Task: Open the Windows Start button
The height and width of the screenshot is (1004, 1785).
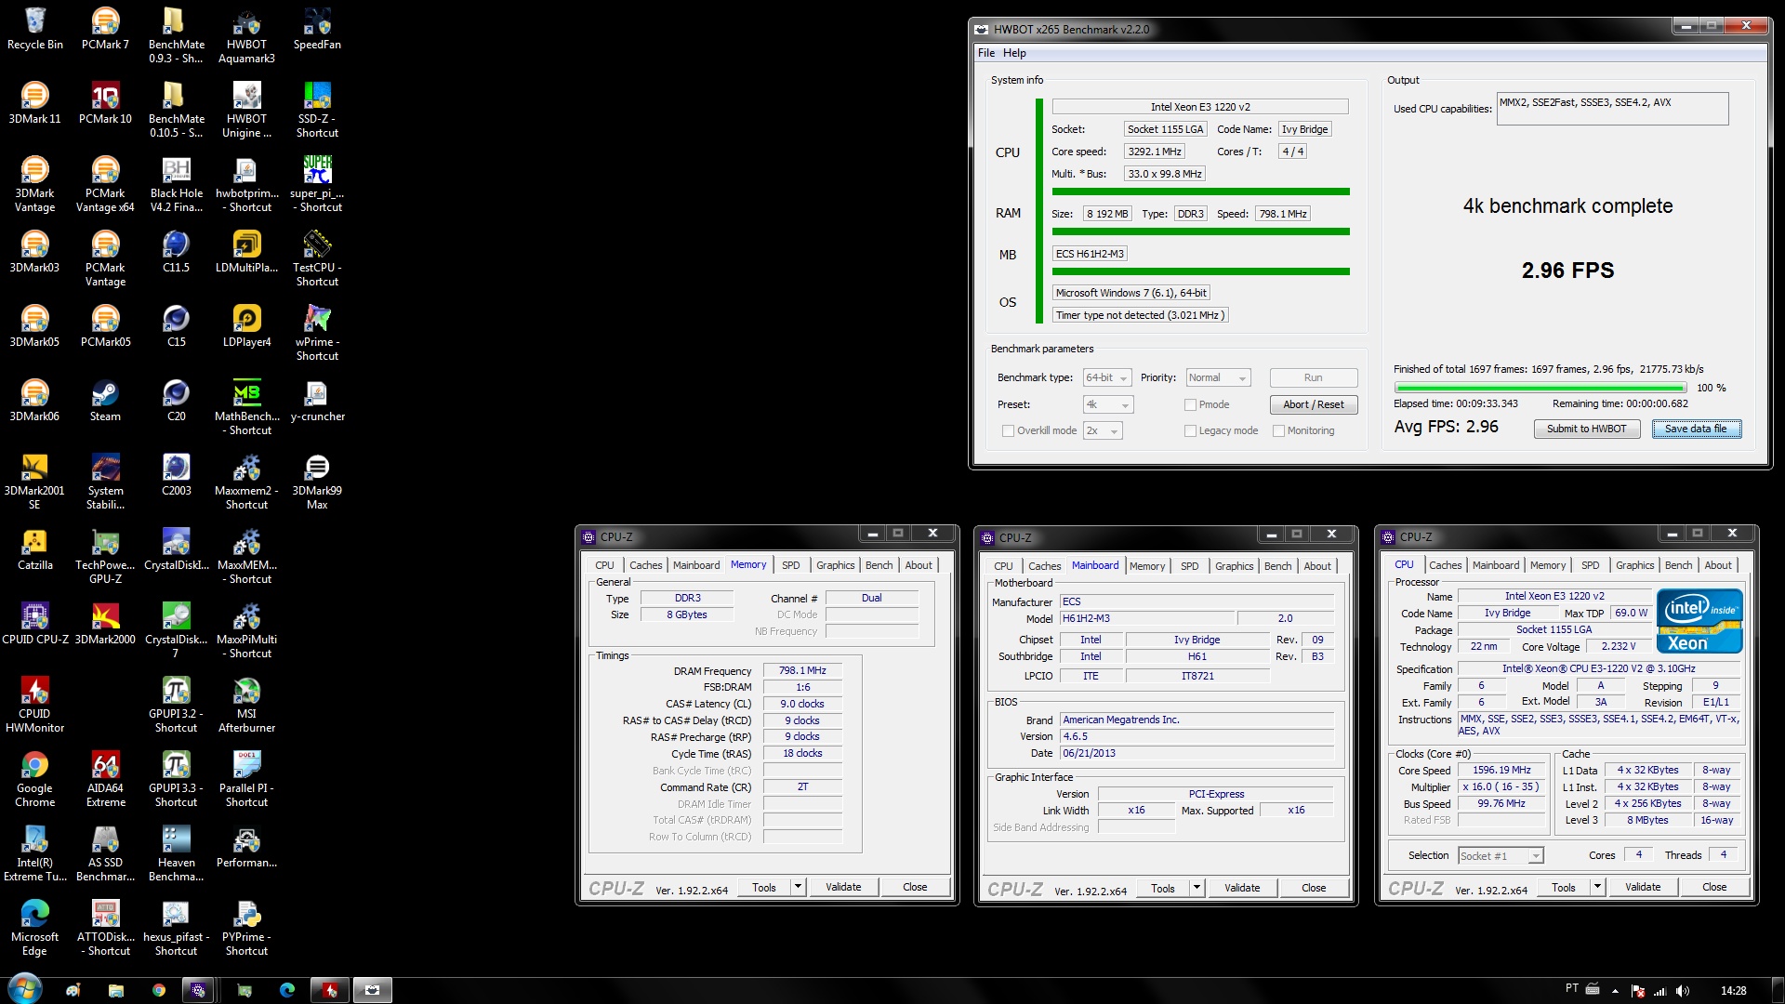Action: coord(24,989)
